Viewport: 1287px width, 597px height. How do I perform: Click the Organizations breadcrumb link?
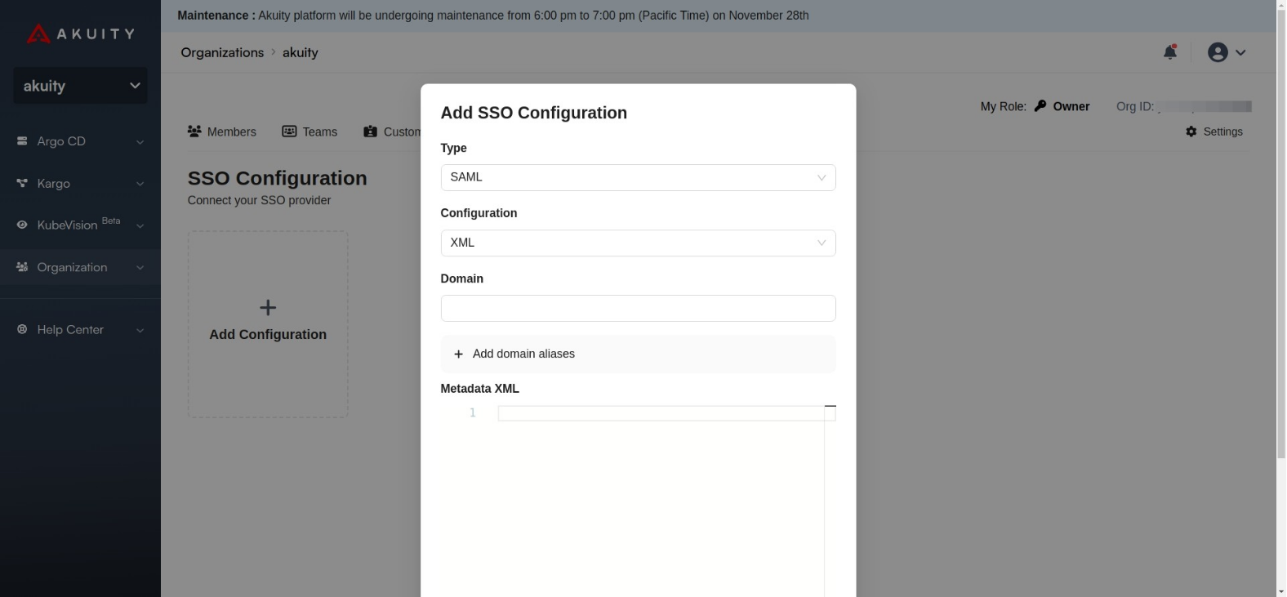click(222, 52)
